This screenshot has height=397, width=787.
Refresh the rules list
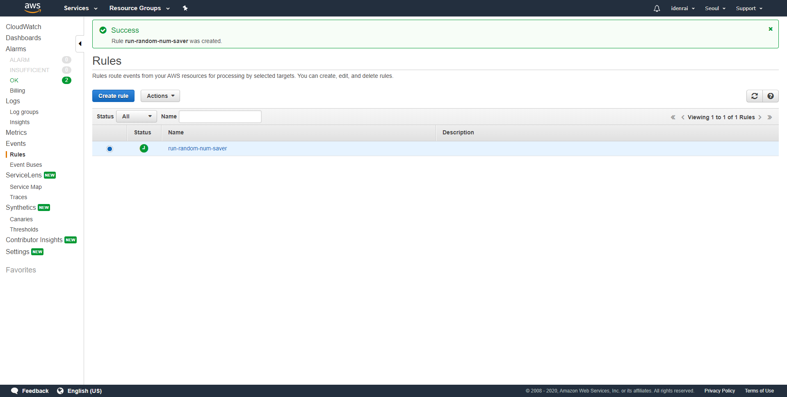pos(754,96)
